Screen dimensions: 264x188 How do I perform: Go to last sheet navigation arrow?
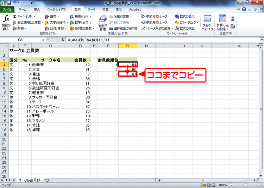[x=14, y=180]
